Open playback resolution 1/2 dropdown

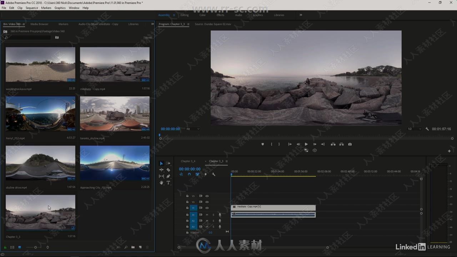[415, 129]
